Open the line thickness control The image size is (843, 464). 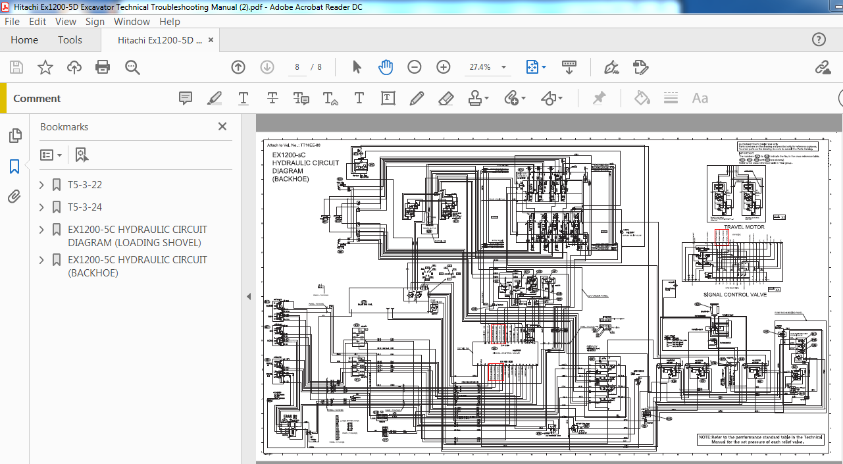click(671, 98)
